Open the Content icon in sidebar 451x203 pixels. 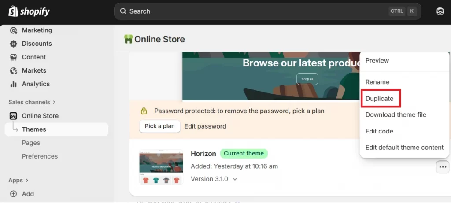point(13,57)
